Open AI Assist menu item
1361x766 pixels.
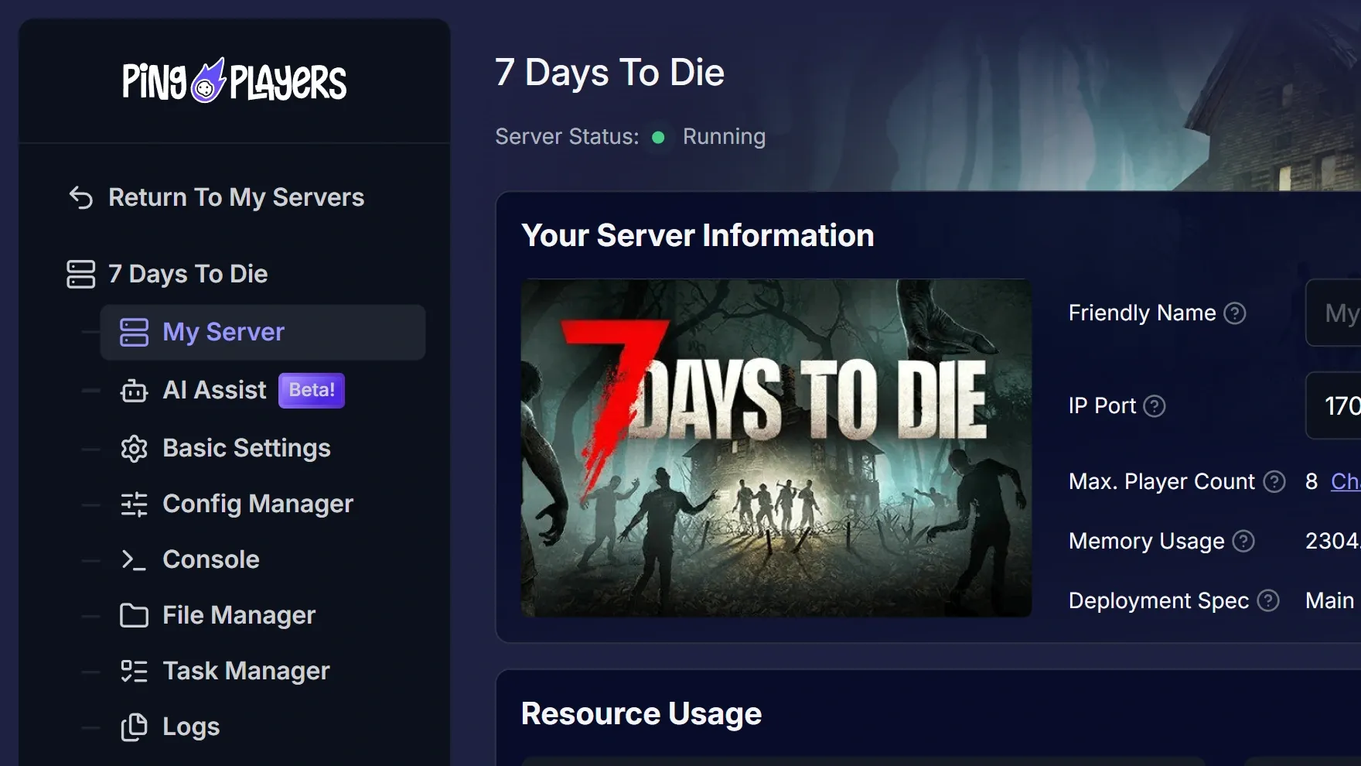(x=214, y=390)
